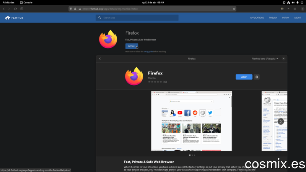Open the Wikipedia screenshot thumbnail
Viewport: 306px width, 172px height.
pyautogui.click(x=274, y=121)
